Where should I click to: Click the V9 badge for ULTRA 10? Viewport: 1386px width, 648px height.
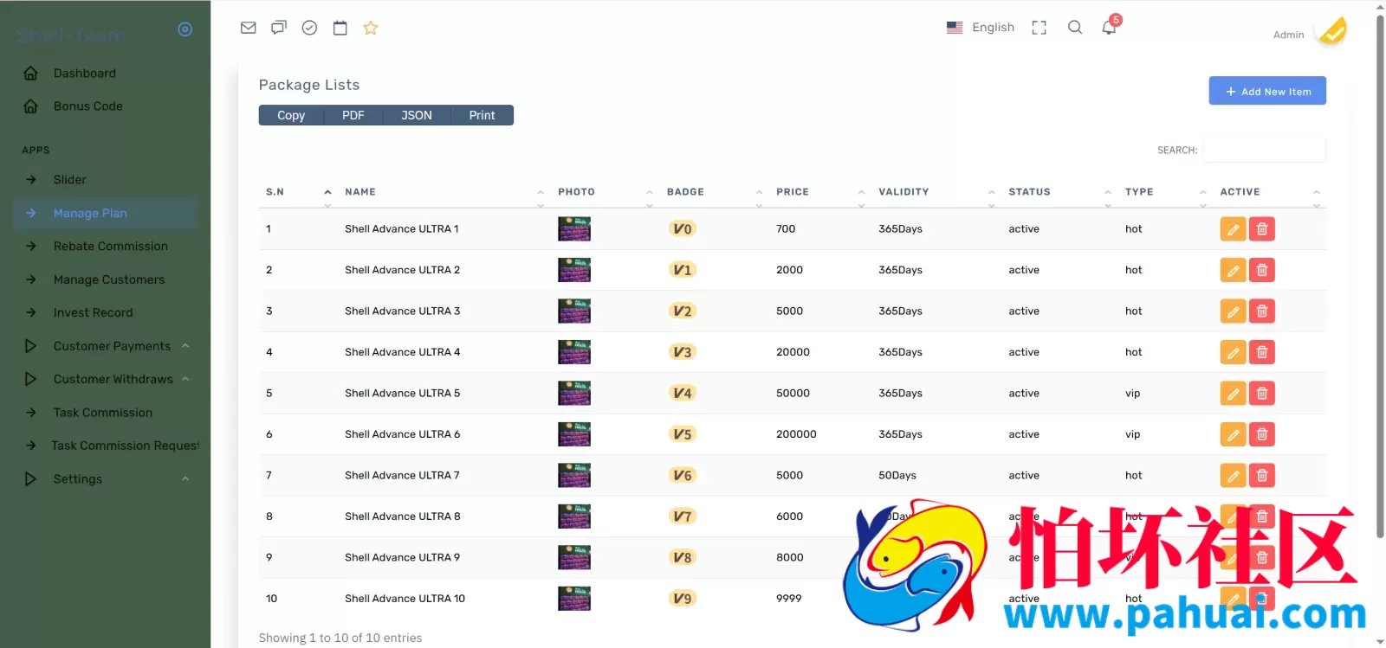pyautogui.click(x=683, y=599)
